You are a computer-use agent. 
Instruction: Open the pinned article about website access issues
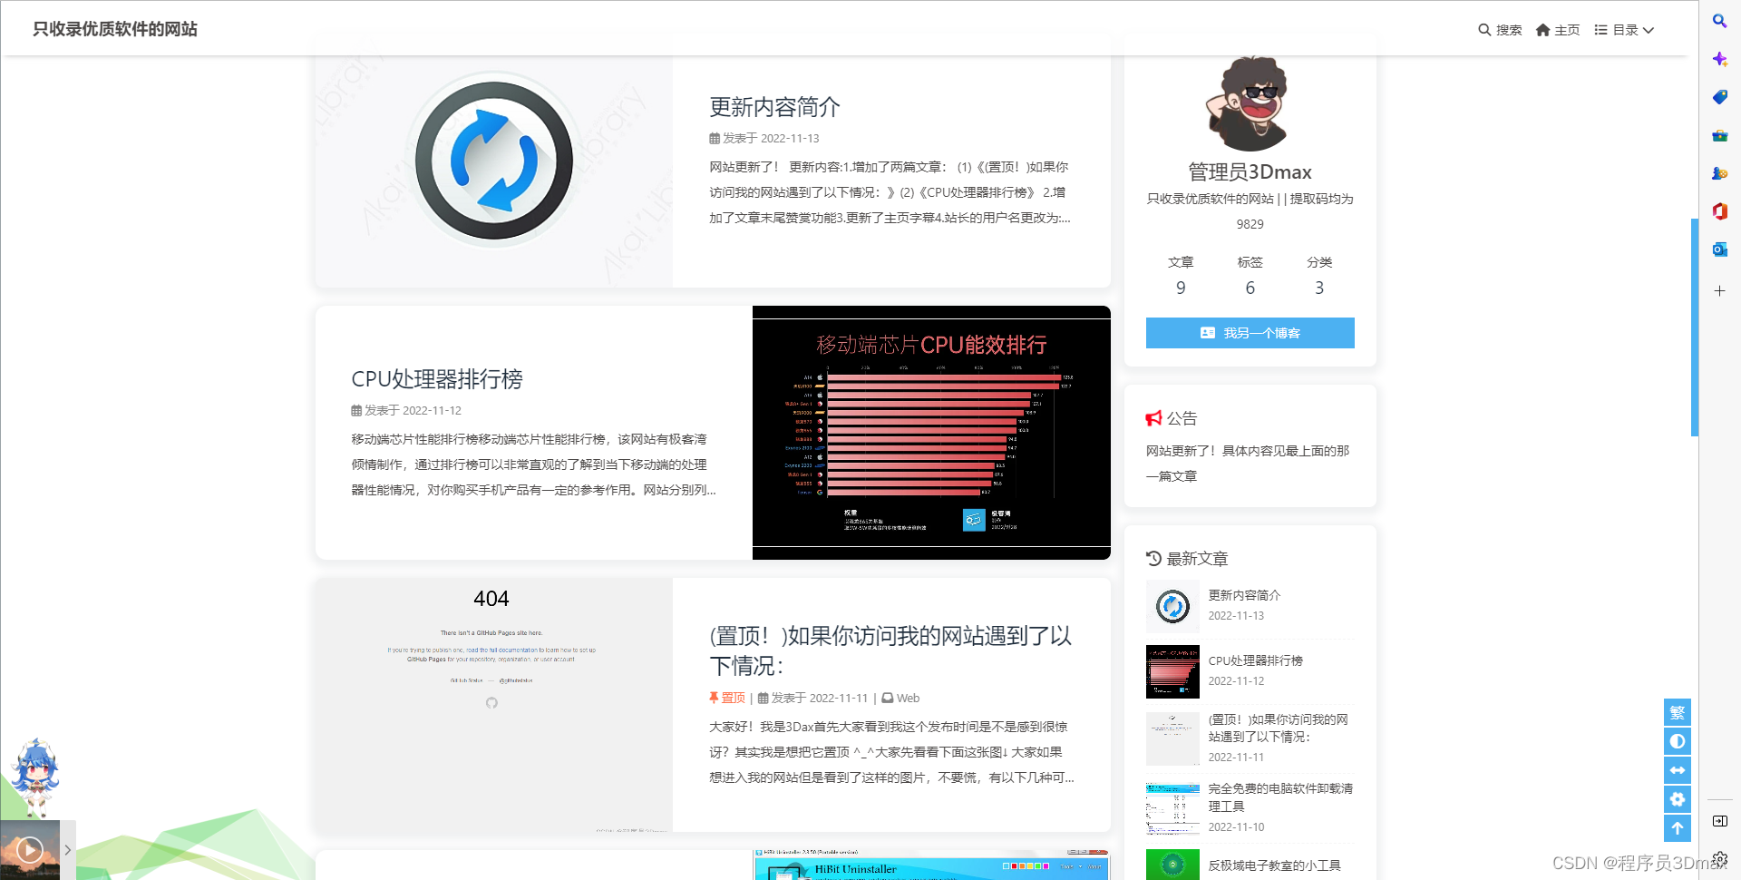point(890,650)
